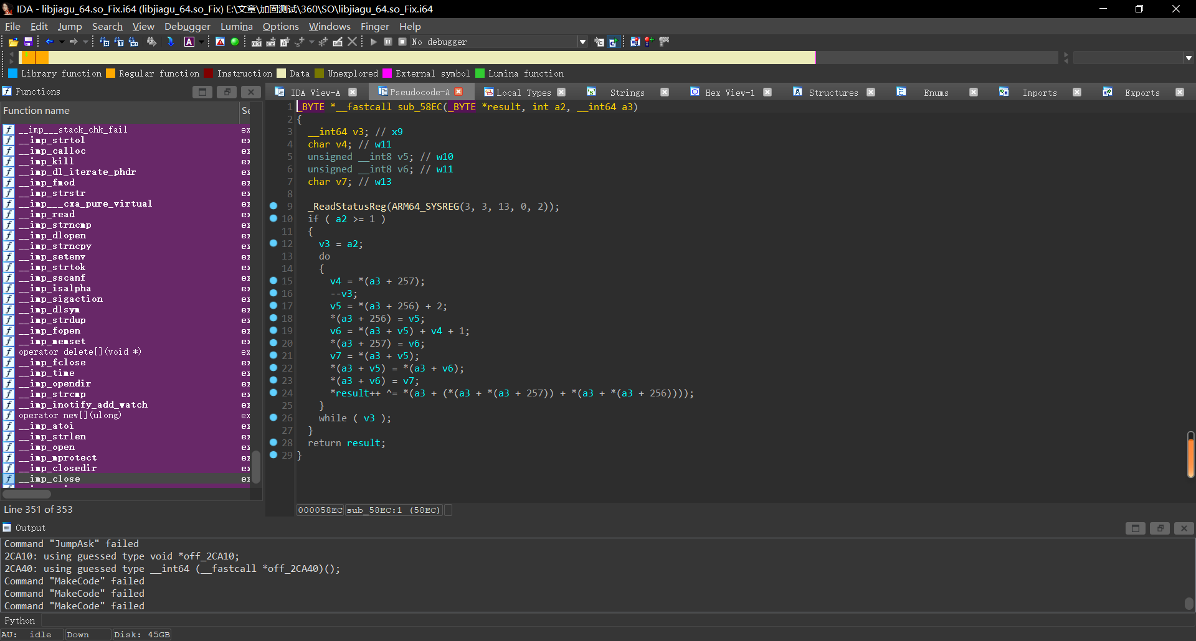Image resolution: width=1196 pixels, height=641 pixels.
Task: Close the Functions panel
Action: 251,92
